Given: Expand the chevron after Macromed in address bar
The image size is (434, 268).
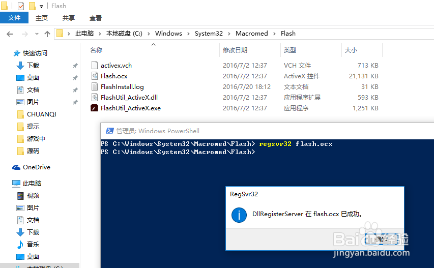Looking at the screenshot, I should coord(274,34).
